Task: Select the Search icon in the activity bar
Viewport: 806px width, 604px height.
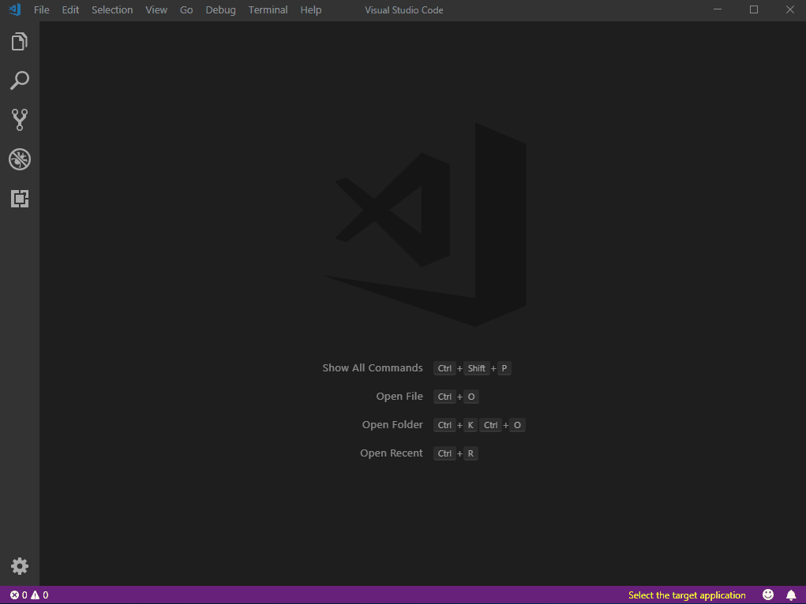Action: [20, 80]
